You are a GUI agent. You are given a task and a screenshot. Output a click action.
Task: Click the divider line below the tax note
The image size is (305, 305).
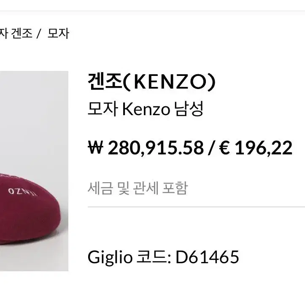tap(196, 207)
